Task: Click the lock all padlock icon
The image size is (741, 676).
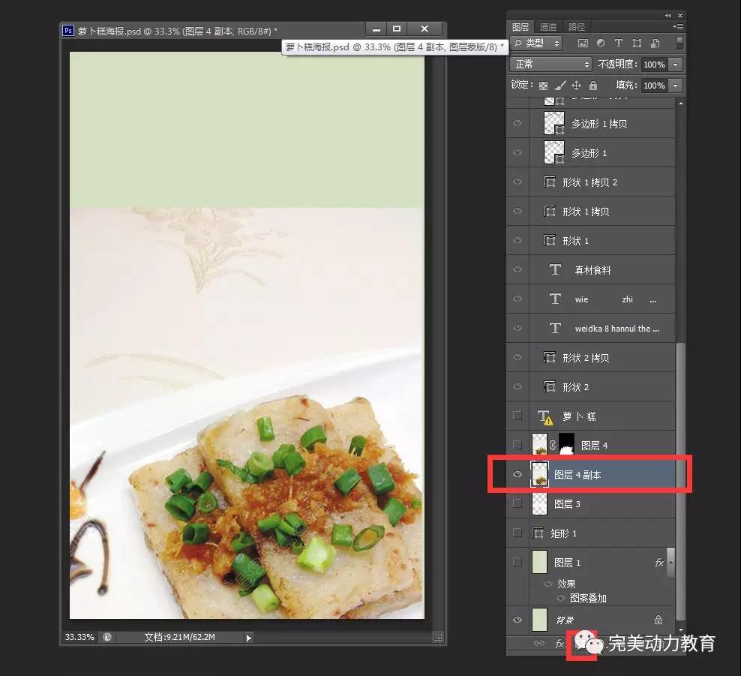Action: [x=593, y=86]
